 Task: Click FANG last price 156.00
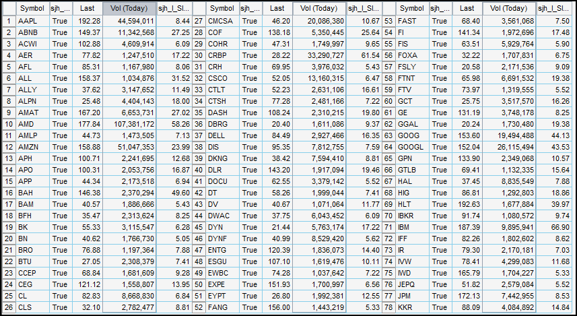277,307
